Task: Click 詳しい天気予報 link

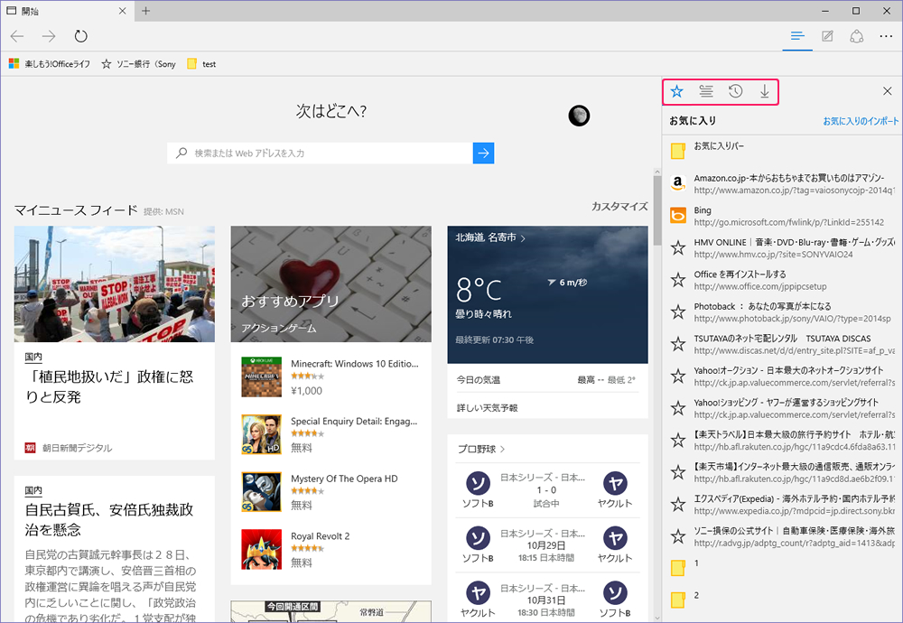Action: coord(488,407)
